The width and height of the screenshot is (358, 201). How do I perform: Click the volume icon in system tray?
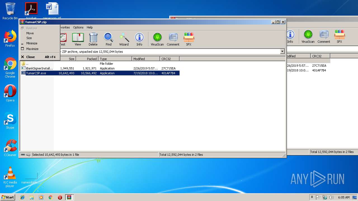[331, 197]
